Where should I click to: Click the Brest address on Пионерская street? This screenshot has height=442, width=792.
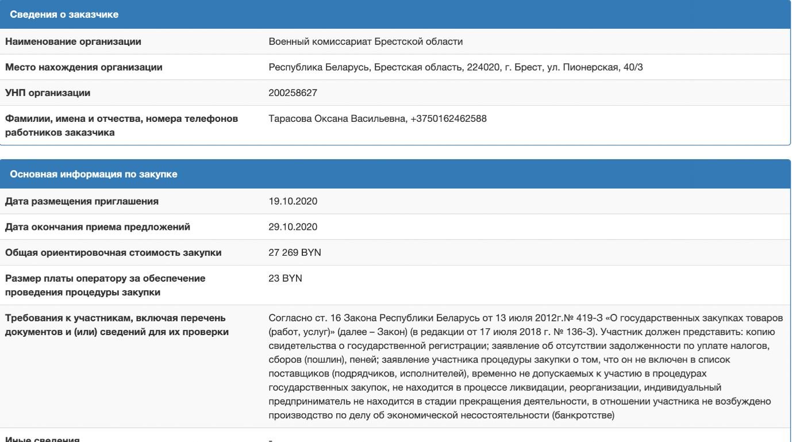pos(459,67)
